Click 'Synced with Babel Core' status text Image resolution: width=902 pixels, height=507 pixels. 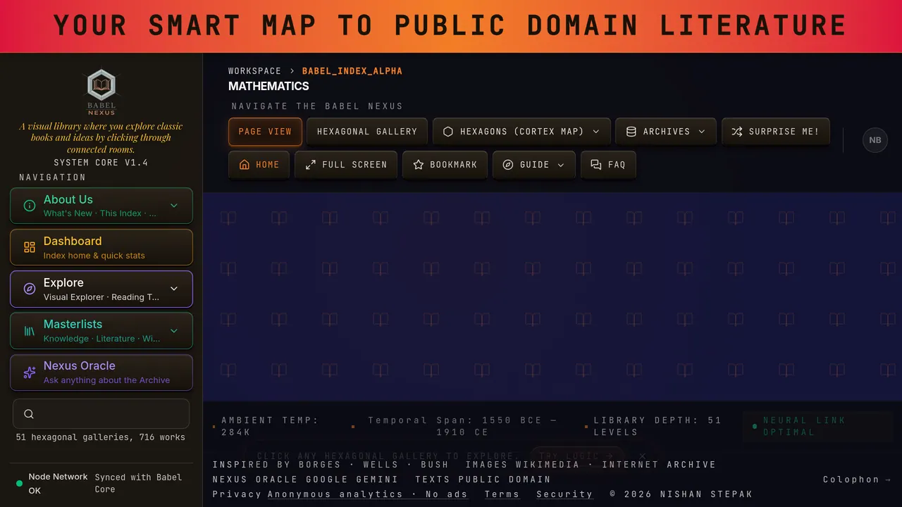click(x=139, y=483)
